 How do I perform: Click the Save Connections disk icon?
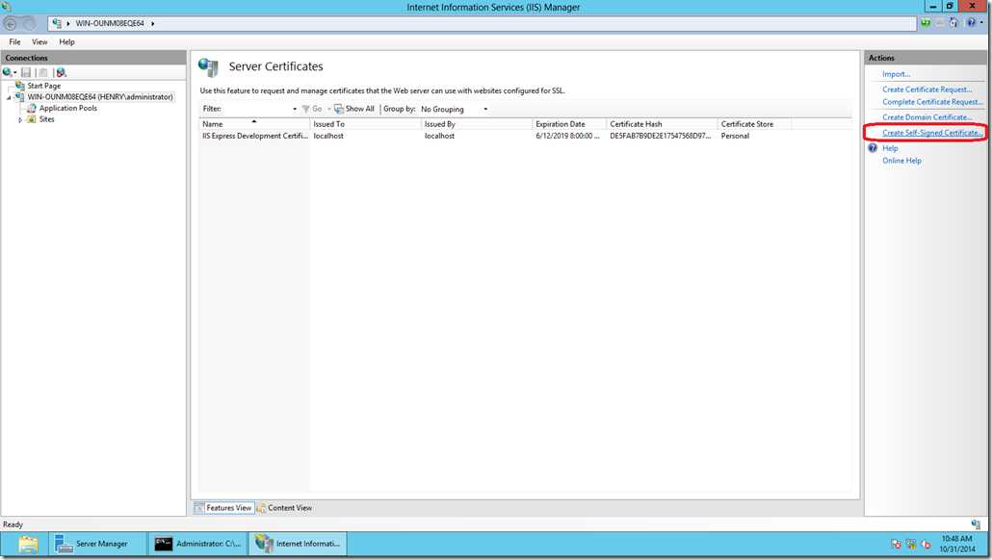click(x=26, y=73)
